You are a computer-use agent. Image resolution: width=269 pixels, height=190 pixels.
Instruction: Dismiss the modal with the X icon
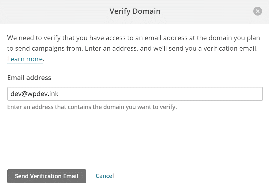pyautogui.click(x=257, y=11)
